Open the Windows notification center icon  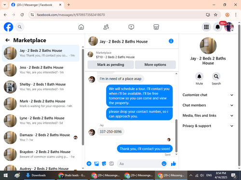(234, 175)
